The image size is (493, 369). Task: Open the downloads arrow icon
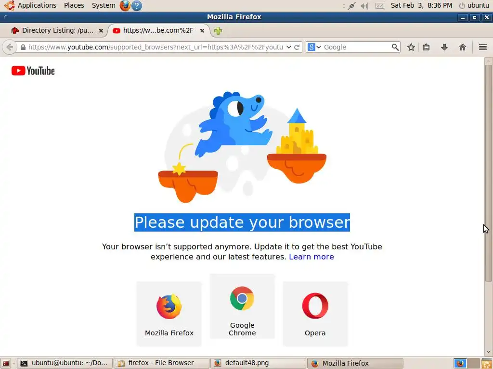pos(444,47)
